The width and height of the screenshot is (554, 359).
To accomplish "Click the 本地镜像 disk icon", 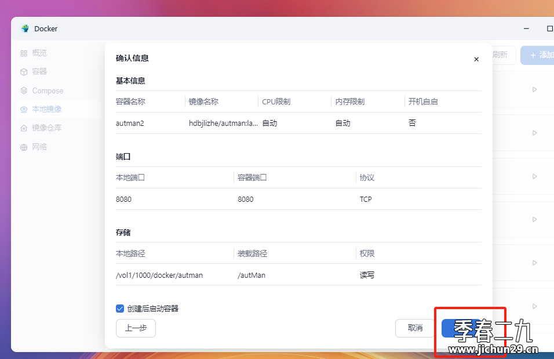I will tap(24, 110).
